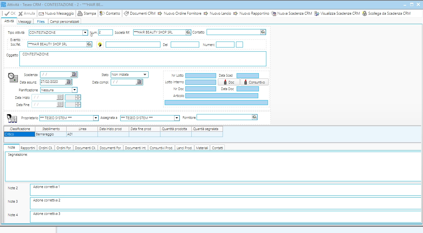Click the Segnalazione note text area
Screen dimensions: 423x233
[x=213, y=166]
